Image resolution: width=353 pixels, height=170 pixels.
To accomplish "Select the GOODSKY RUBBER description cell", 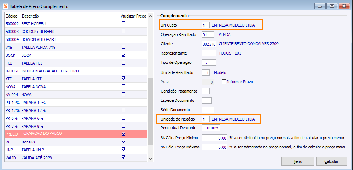I will pos(70,32).
